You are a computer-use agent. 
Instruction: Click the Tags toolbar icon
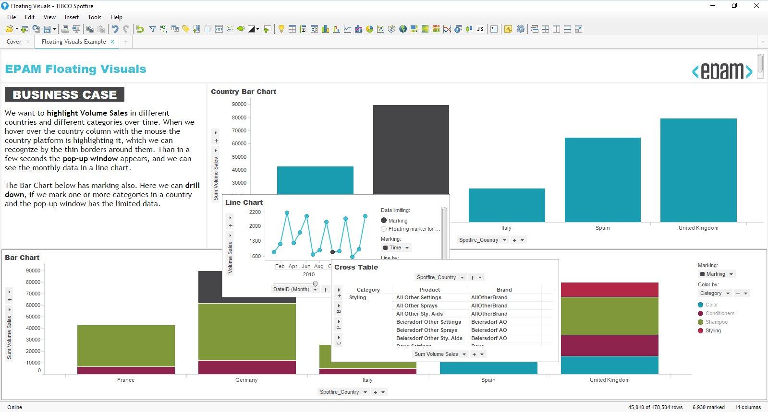(185, 29)
